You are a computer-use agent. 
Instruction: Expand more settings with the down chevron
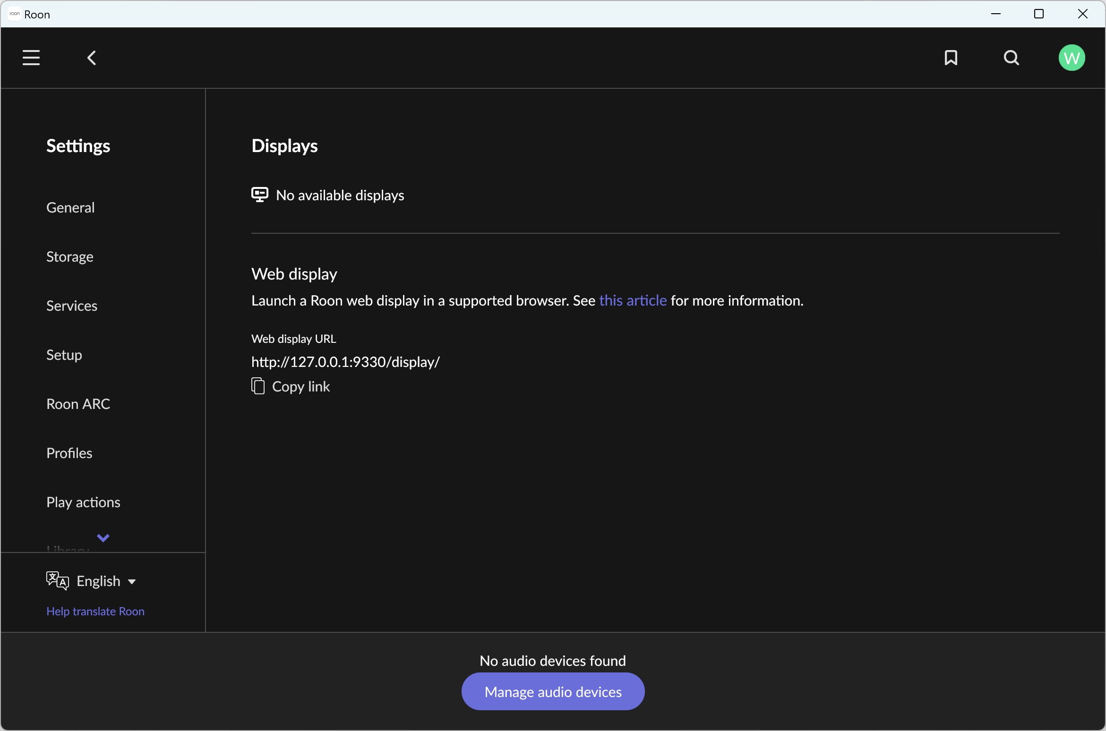[x=103, y=538]
